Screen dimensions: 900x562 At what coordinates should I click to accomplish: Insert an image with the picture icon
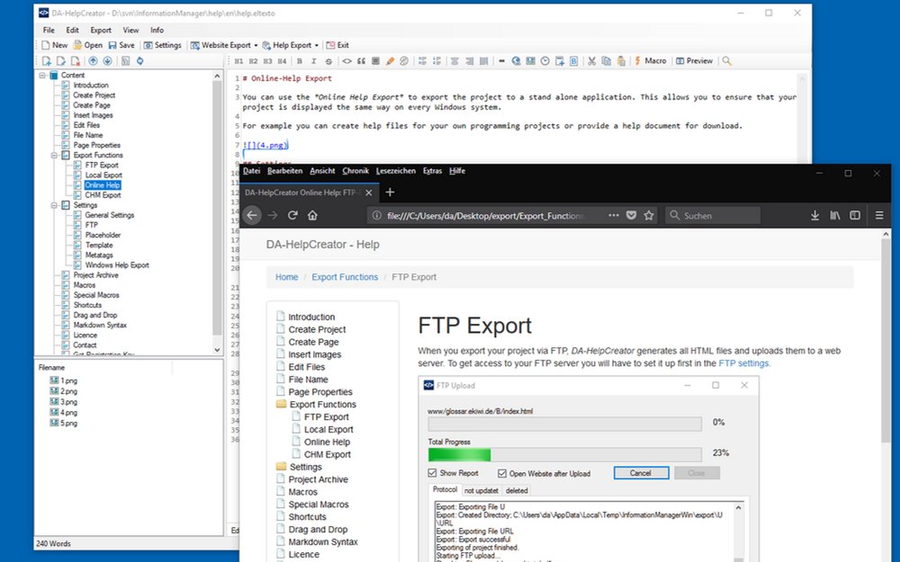pyautogui.click(x=530, y=61)
